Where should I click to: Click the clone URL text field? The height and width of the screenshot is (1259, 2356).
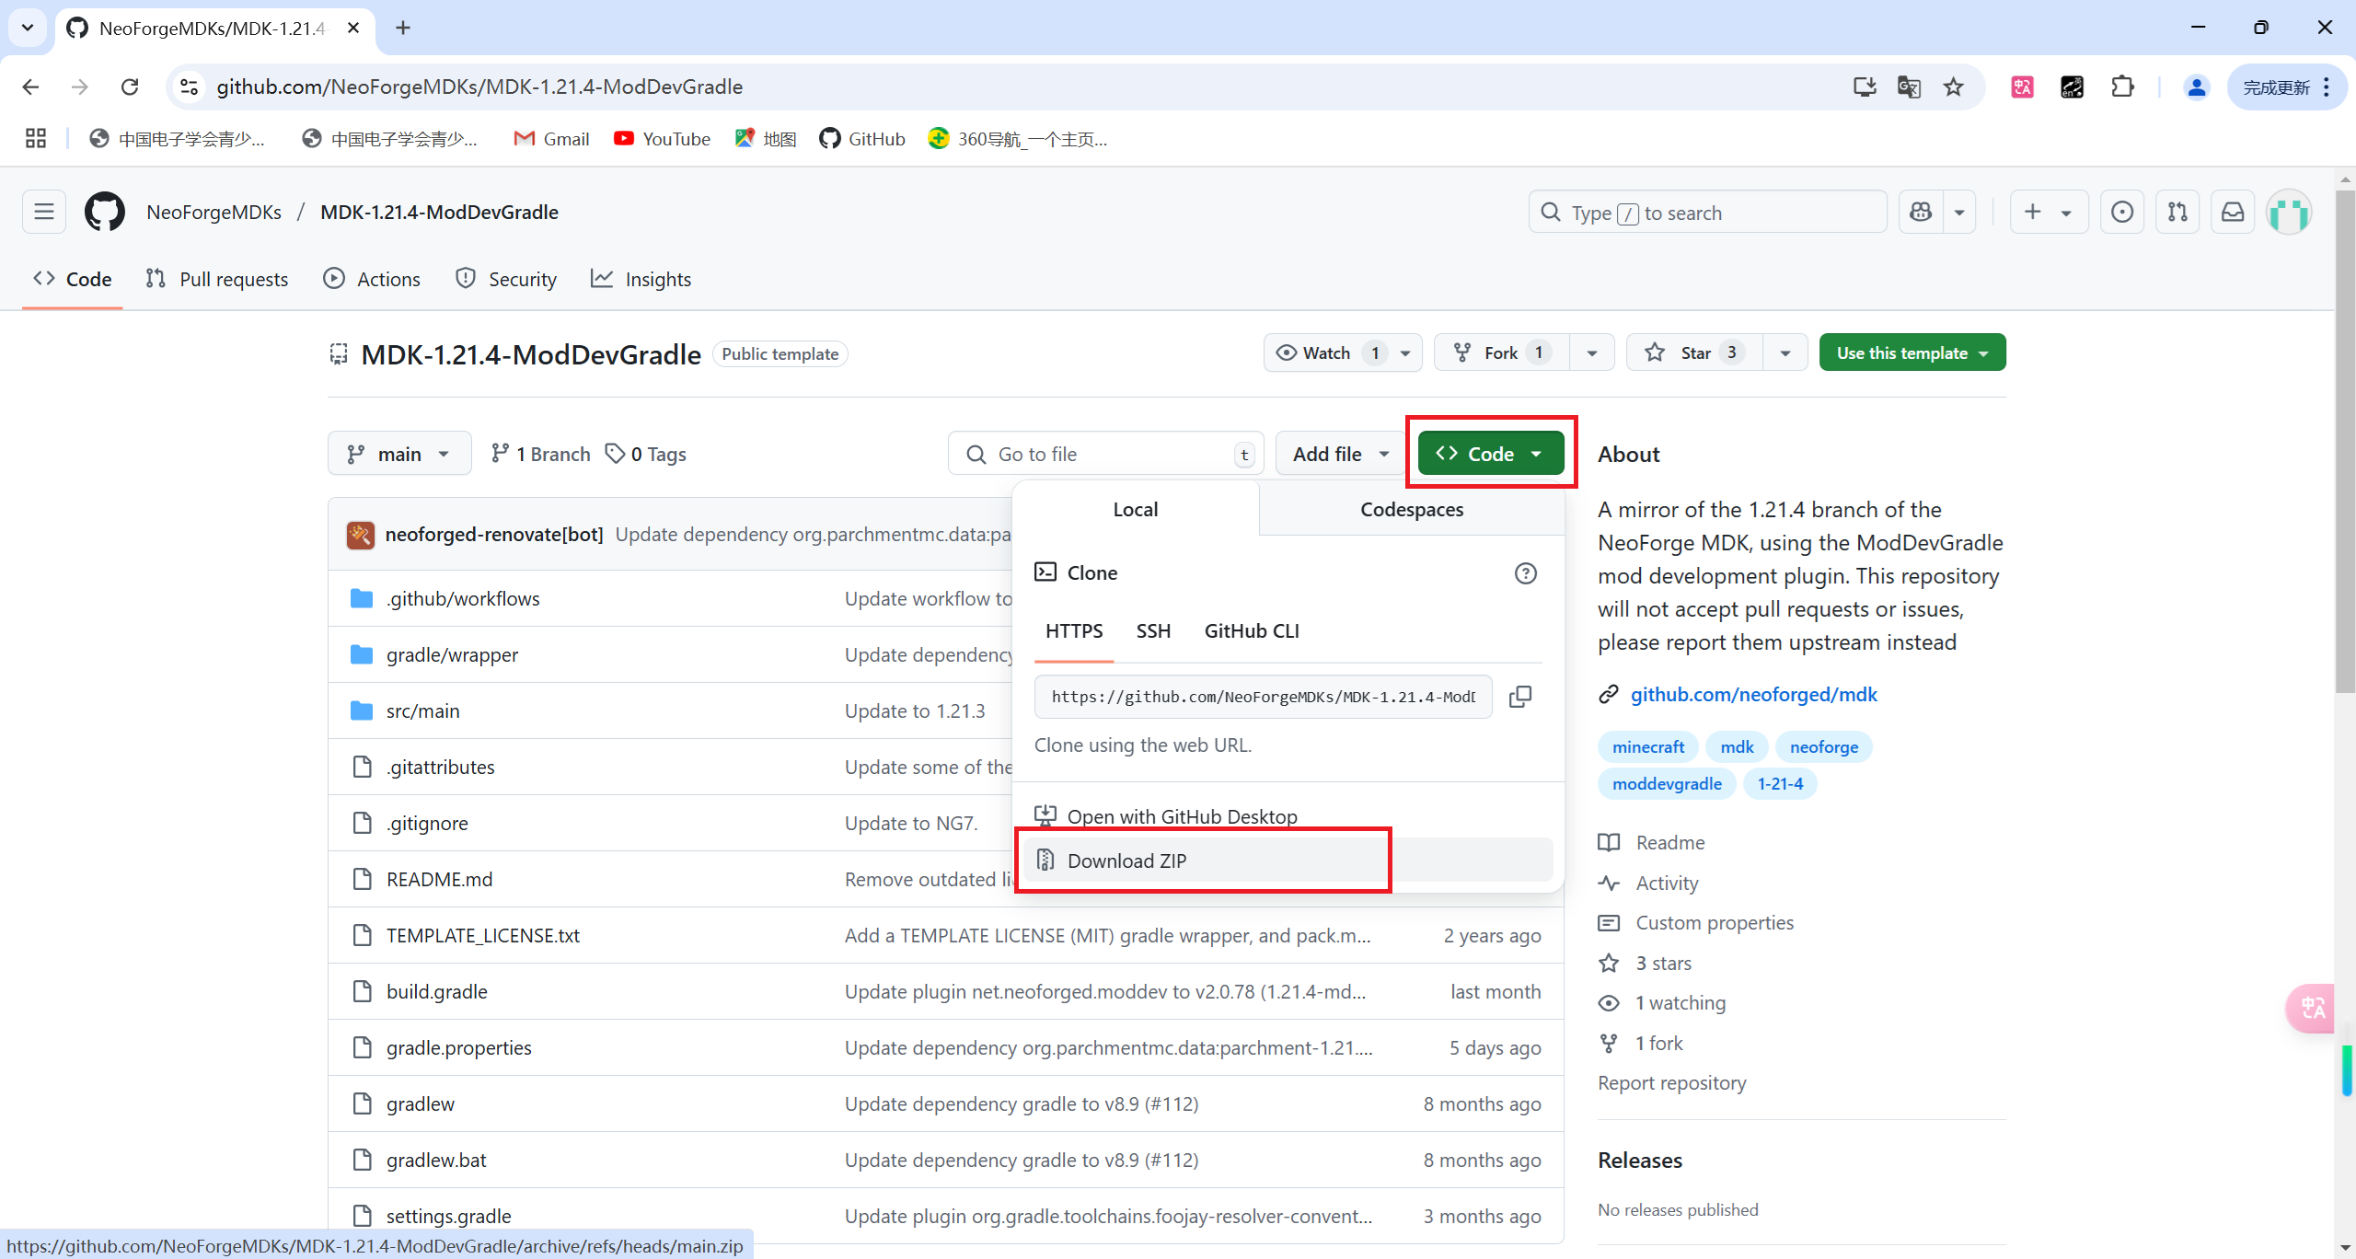click(1263, 697)
